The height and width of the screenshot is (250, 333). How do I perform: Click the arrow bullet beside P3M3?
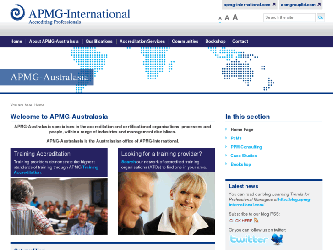(x=226, y=138)
